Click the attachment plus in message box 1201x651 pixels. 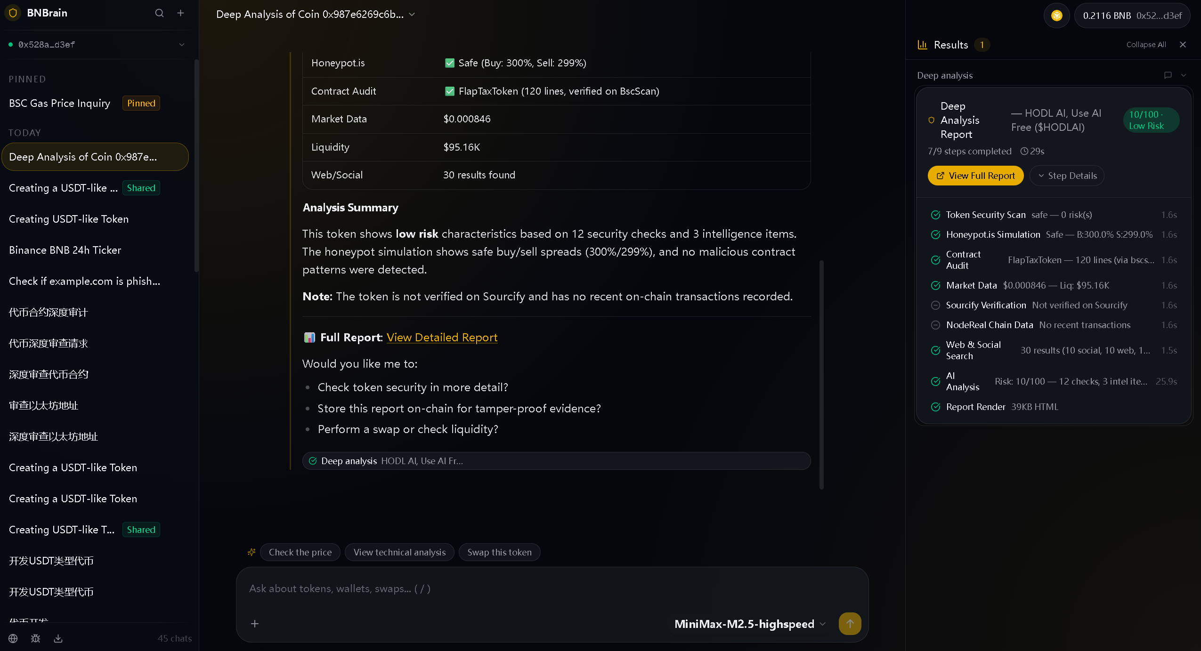tap(255, 624)
